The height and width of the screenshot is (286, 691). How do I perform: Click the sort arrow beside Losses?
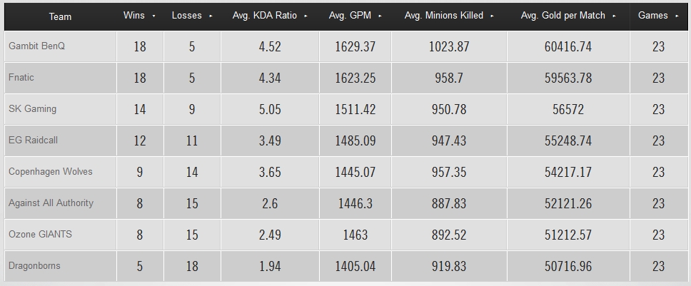211,16
